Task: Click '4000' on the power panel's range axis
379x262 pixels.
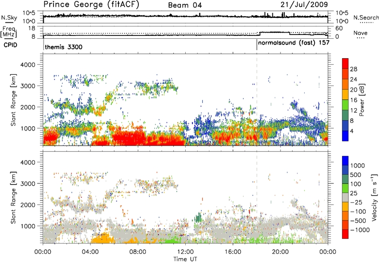Action: (x=27, y=65)
